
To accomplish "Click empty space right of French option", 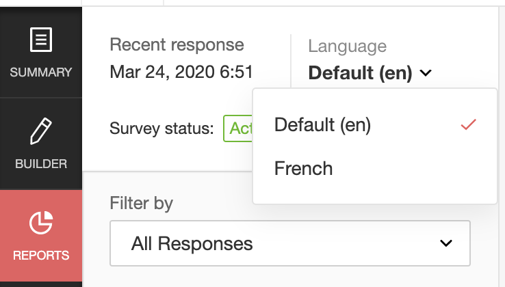I will pos(417,168).
